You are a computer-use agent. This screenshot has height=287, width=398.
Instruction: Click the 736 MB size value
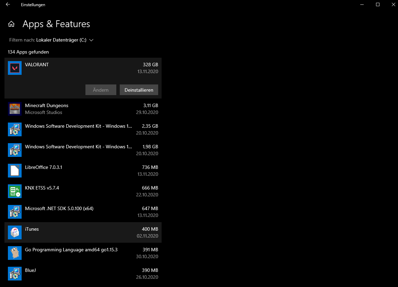click(x=150, y=167)
